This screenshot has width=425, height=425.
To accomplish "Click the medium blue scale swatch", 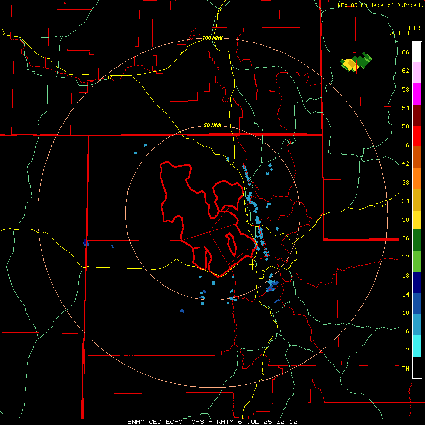I will click(417, 304).
